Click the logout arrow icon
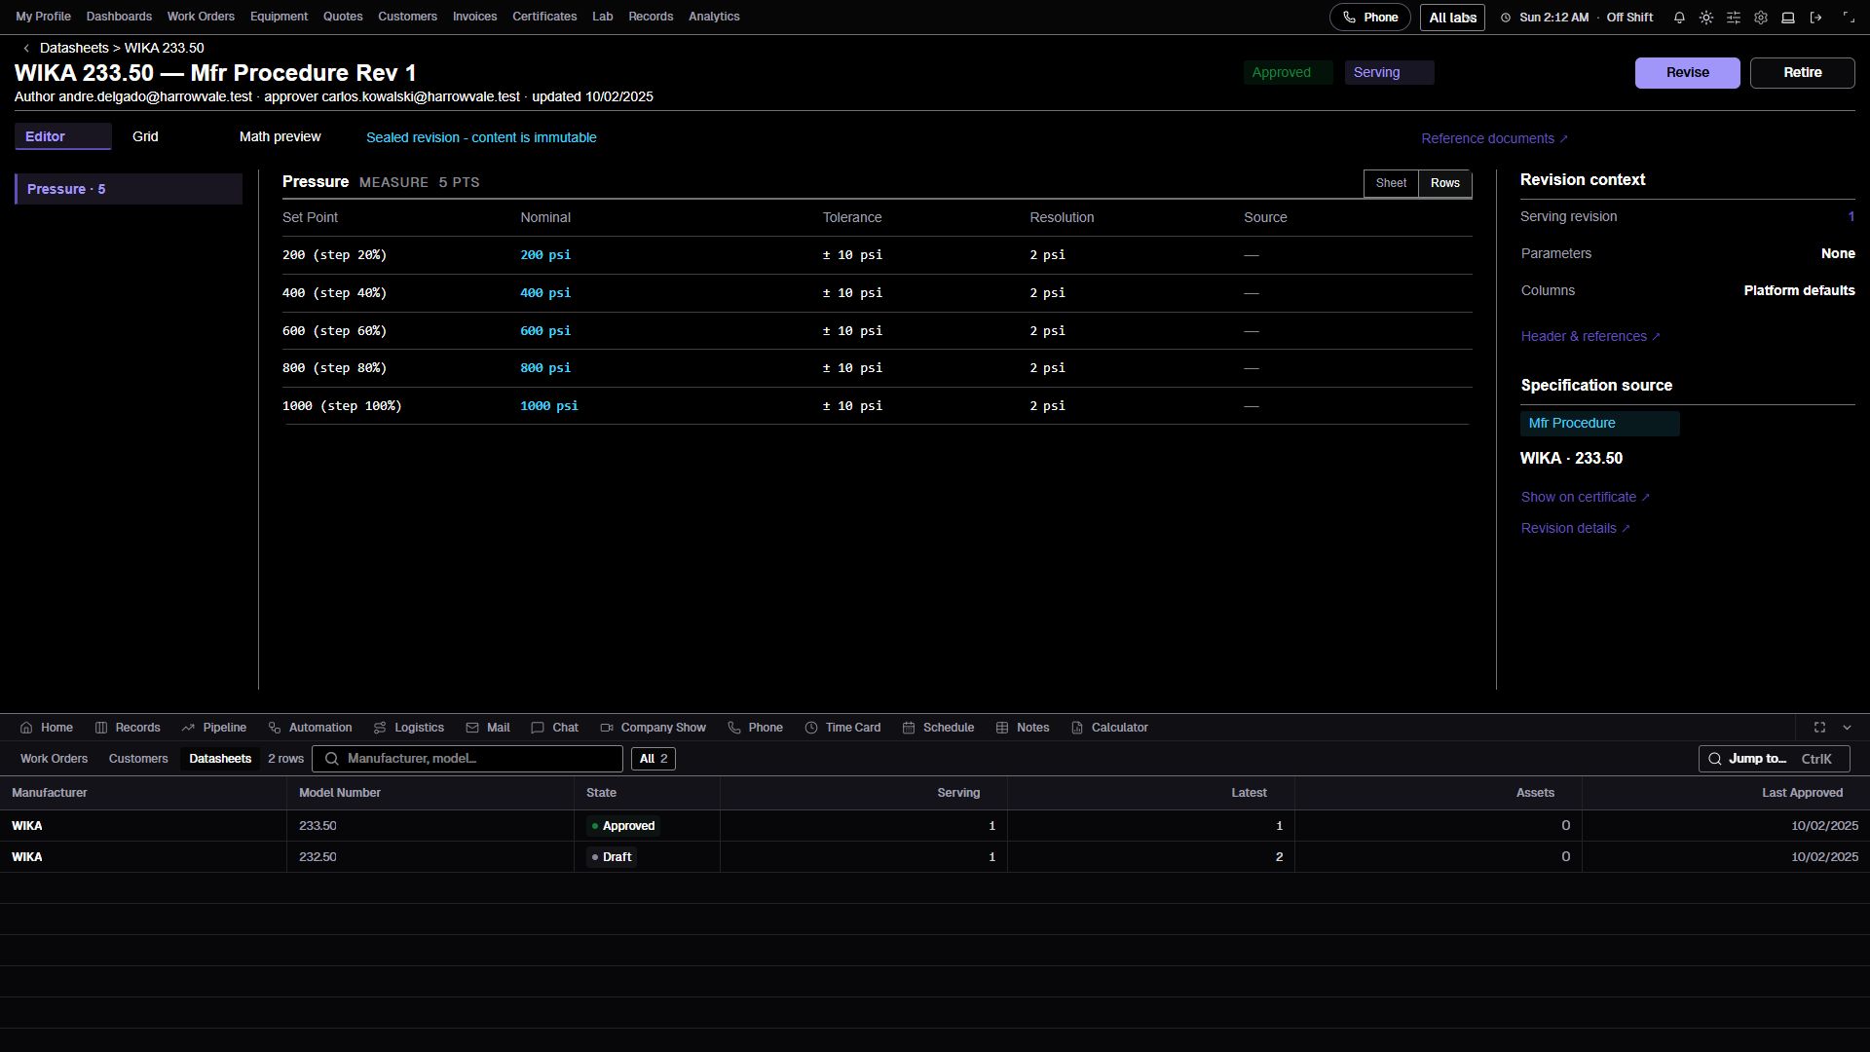Screen dimensions: 1870x1052 pos(1815,18)
